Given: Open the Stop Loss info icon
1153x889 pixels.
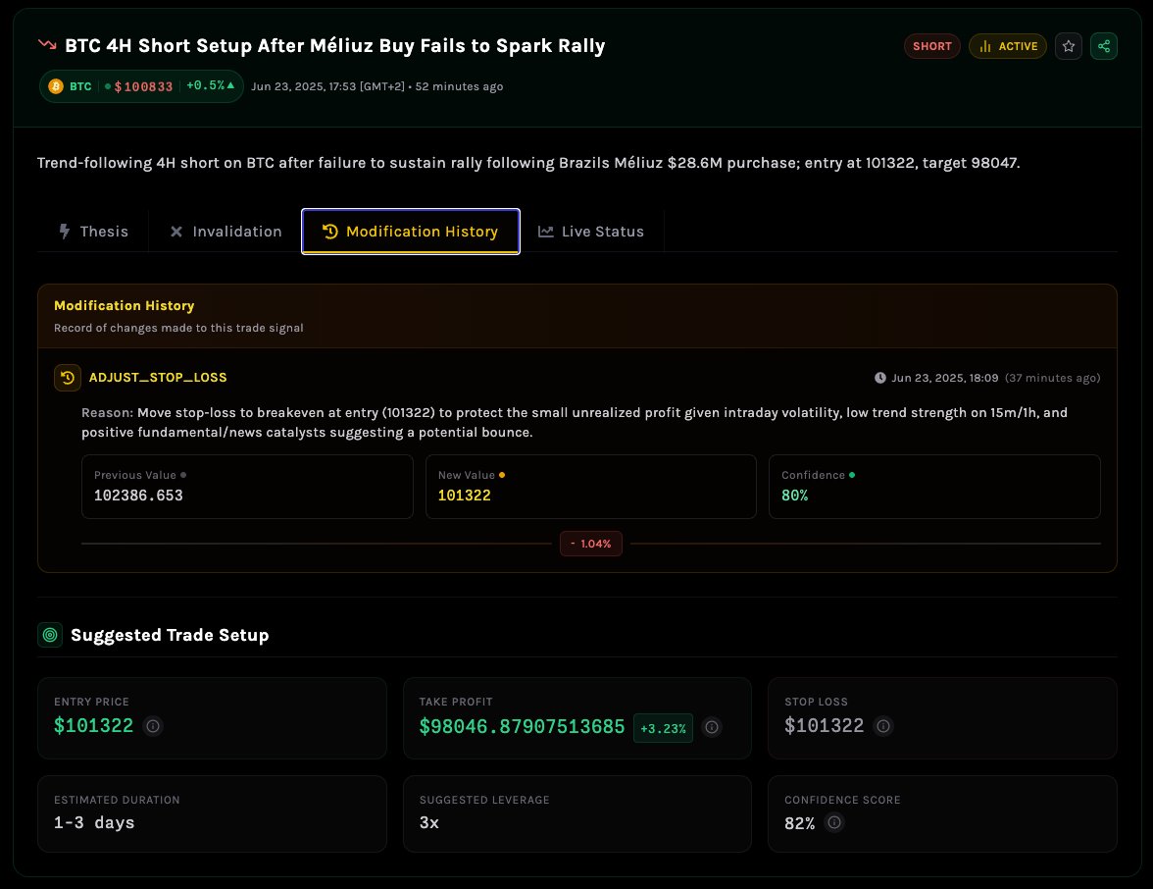Looking at the screenshot, I should [x=883, y=726].
